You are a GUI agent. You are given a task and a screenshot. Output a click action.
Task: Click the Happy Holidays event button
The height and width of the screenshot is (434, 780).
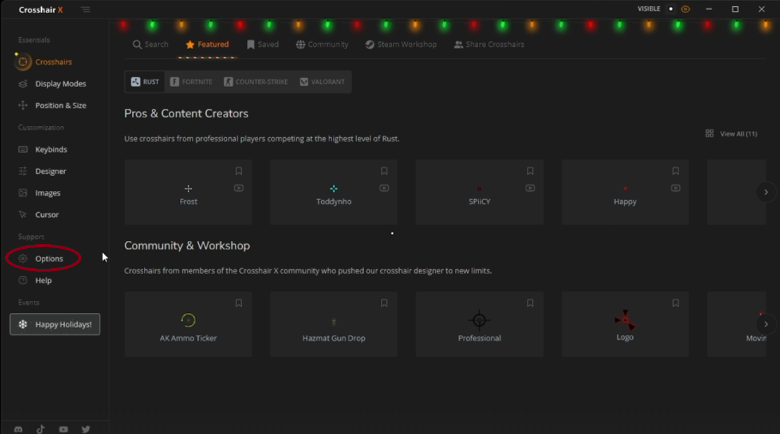click(55, 324)
